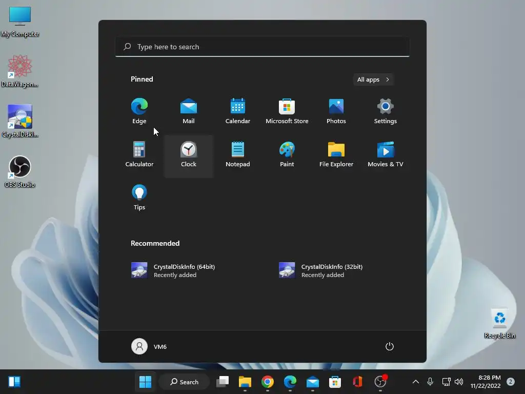The width and height of the screenshot is (525, 394).
Task: Launch the Mail app in Pinned
Action: click(189, 111)
